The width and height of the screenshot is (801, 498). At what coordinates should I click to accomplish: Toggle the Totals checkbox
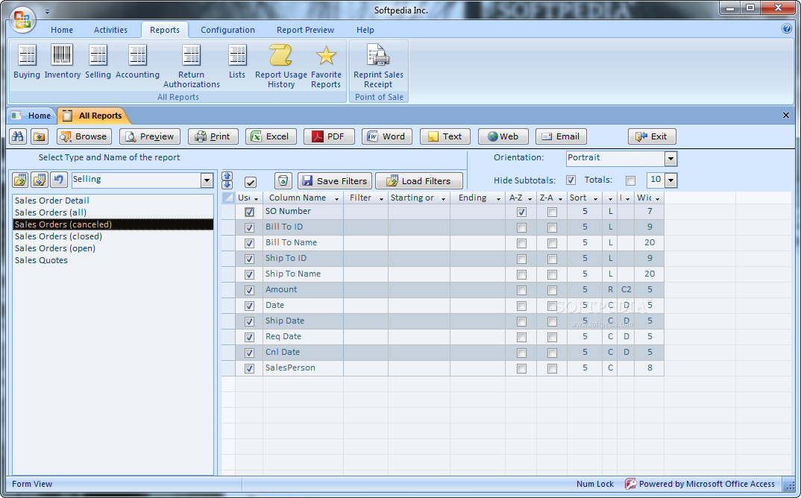[x=631, y=180]
